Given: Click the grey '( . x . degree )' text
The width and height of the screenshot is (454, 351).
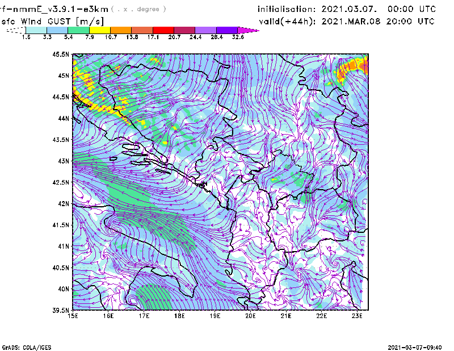Looking at the screenshot, I should pos(138,9).
